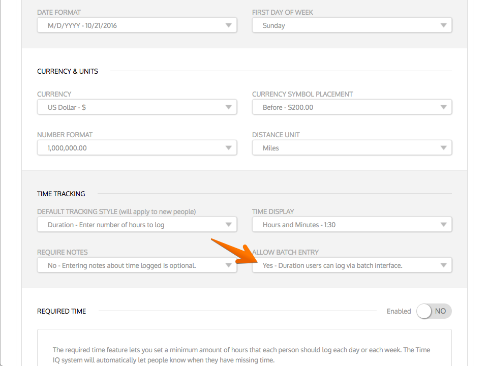
Task: Click the "Enabled" label beside the switch
Action: point(399,311)
